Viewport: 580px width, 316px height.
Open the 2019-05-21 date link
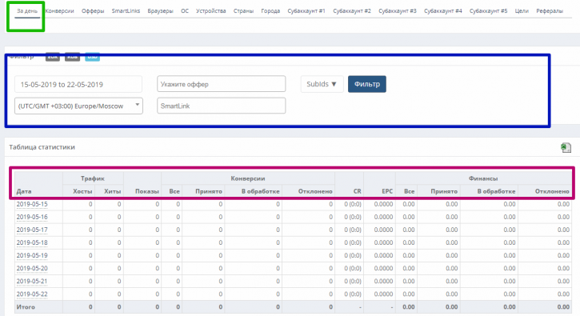click(x=32, y=282)
